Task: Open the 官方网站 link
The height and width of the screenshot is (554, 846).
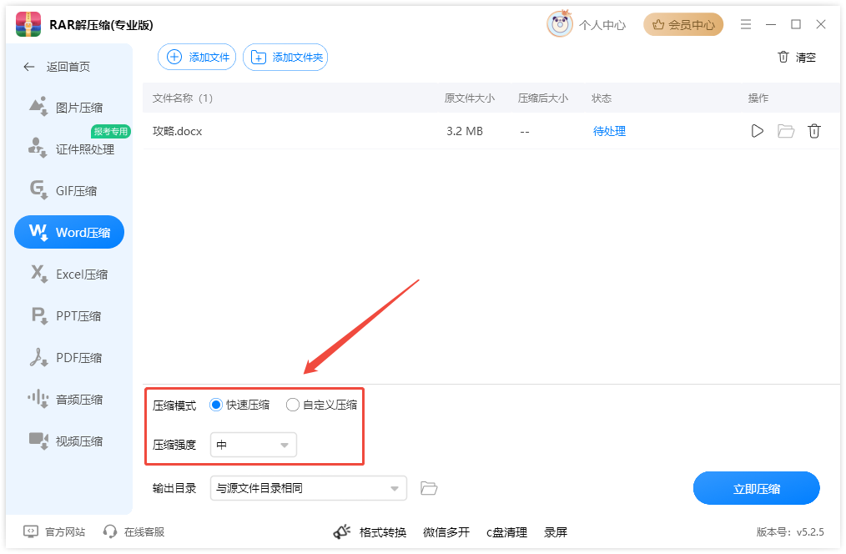Action: 54,531
